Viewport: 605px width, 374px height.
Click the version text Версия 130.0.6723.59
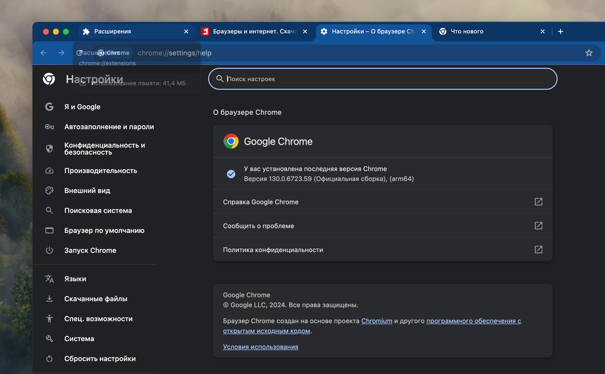tap(329, 179)
